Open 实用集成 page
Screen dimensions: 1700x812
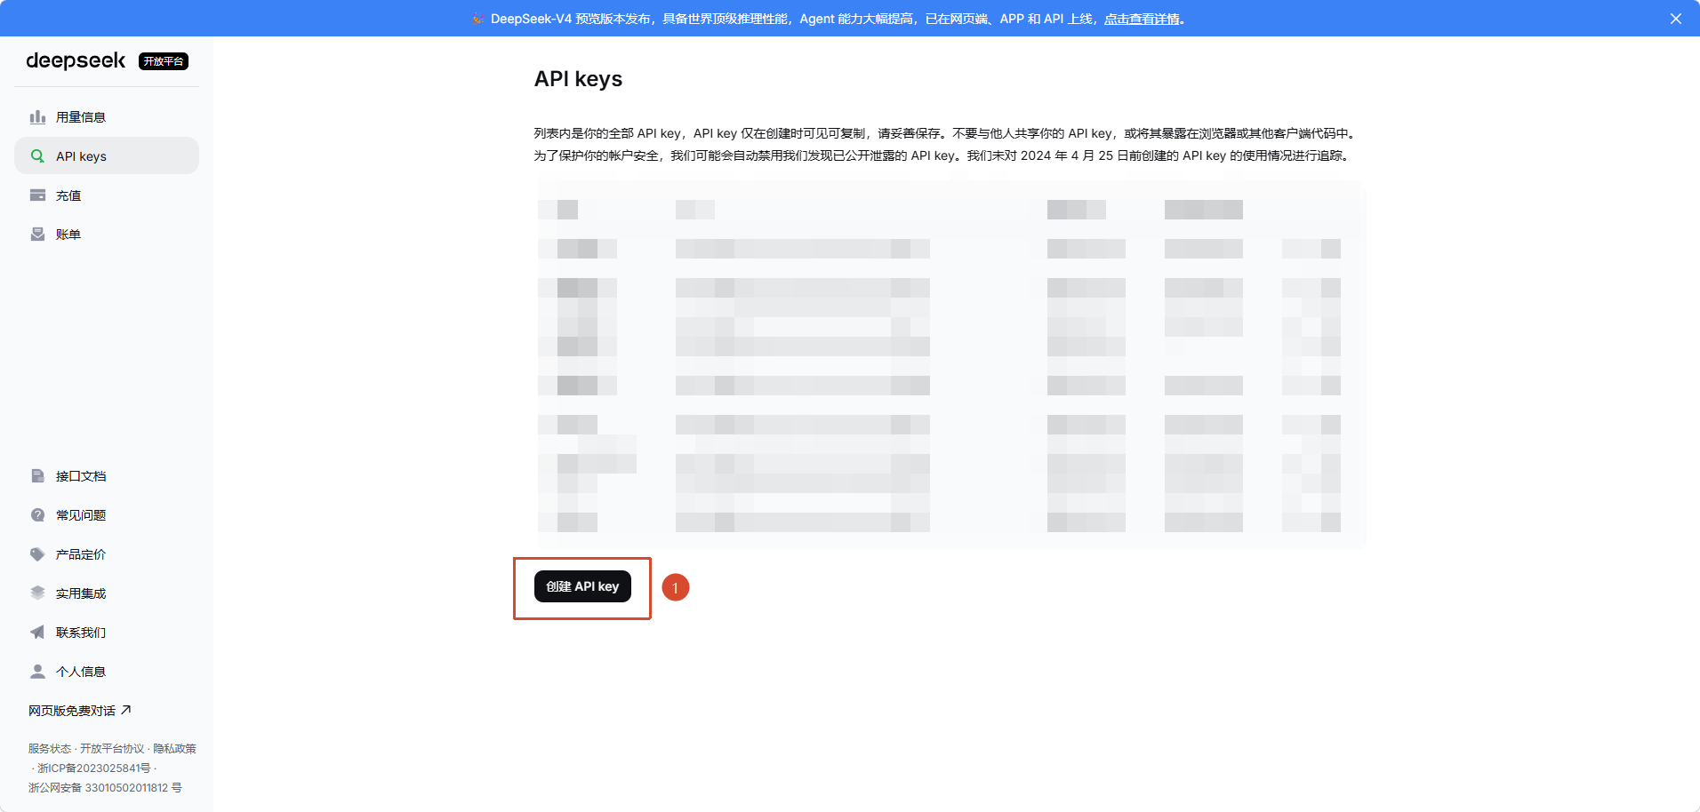pyautogui.click(x=107, y=593)
